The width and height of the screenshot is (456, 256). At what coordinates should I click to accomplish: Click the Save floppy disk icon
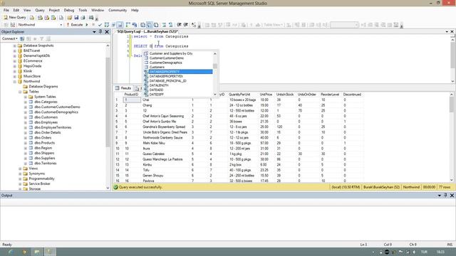(76, 18)
